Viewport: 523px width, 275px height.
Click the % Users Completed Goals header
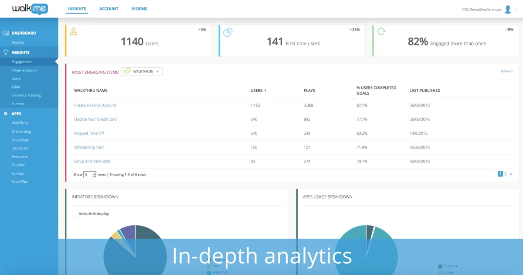point(377,90)
